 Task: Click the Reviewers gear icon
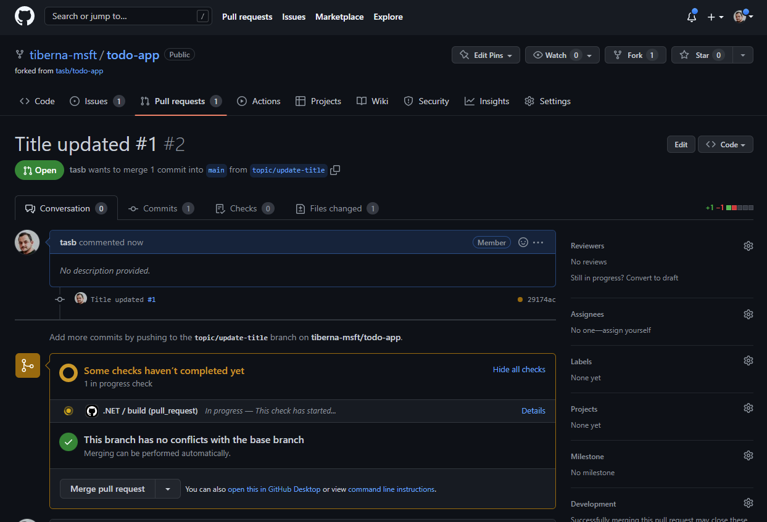pyautogui.click(x=748, y=246)
